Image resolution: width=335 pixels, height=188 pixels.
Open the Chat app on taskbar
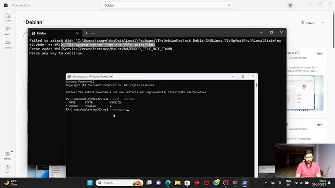pos(158,183)
